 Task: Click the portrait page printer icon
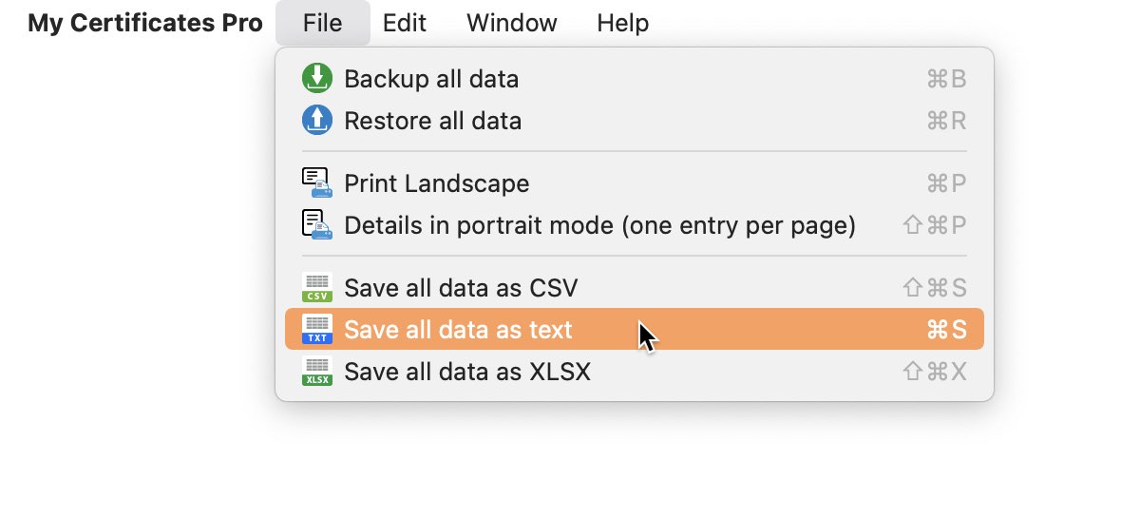pos(316,225)
